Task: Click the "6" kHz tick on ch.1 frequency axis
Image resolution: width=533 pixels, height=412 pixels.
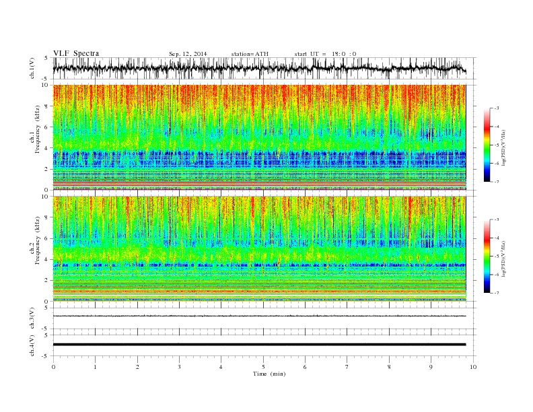Action: [47, 127]
